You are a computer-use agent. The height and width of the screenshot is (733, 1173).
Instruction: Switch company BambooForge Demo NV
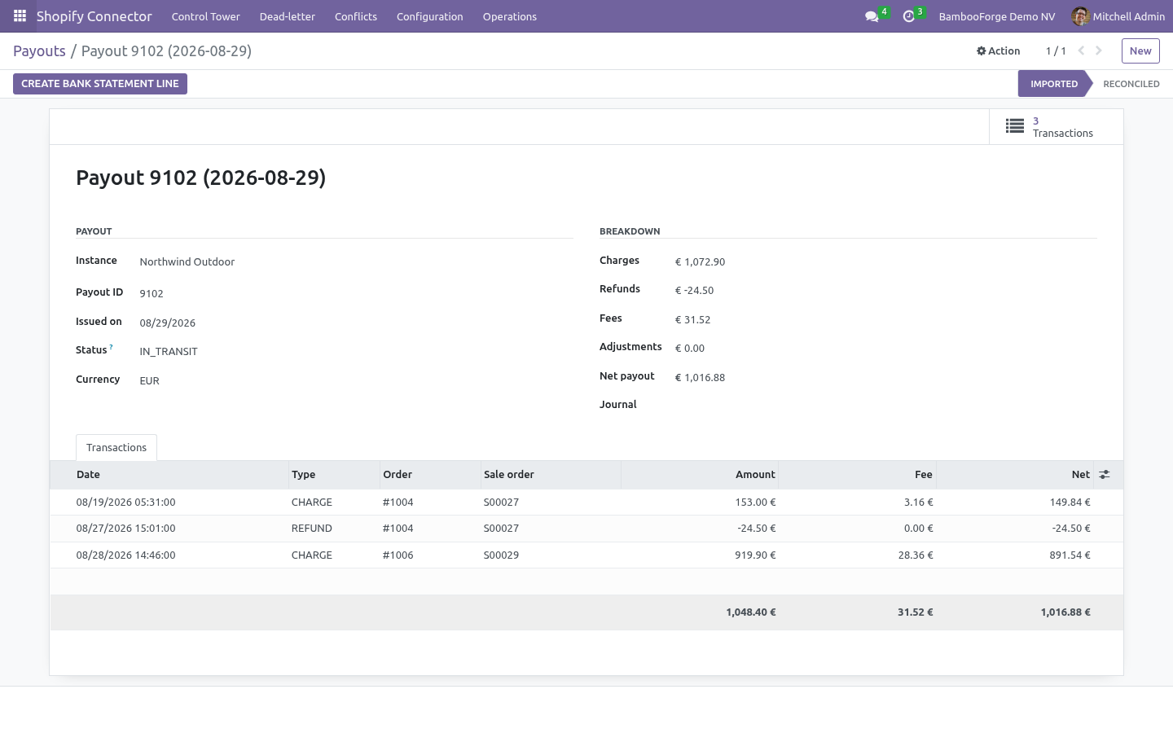tap(997, 16)
